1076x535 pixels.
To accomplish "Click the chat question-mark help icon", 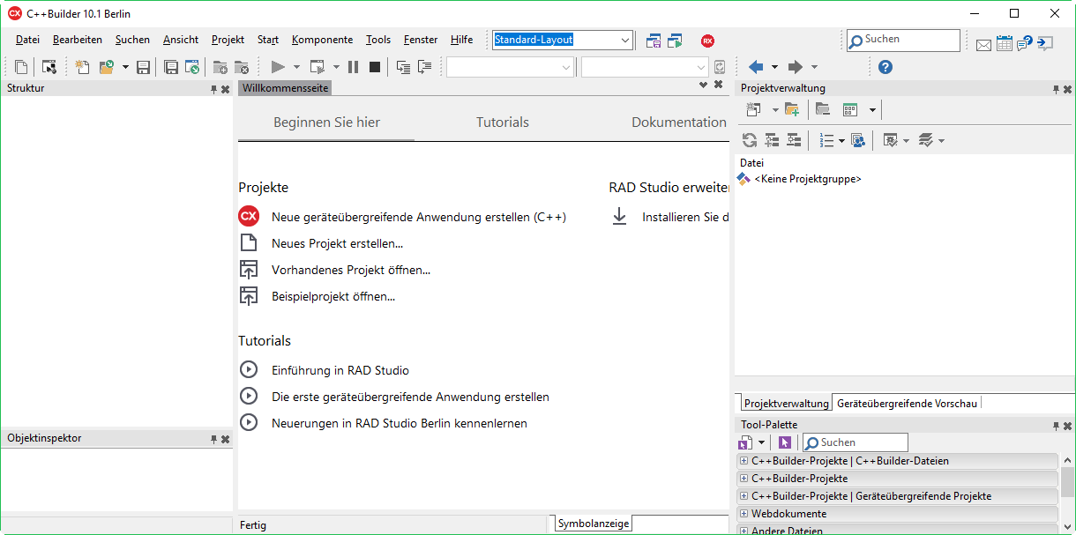I will [x=1024, y=43].
